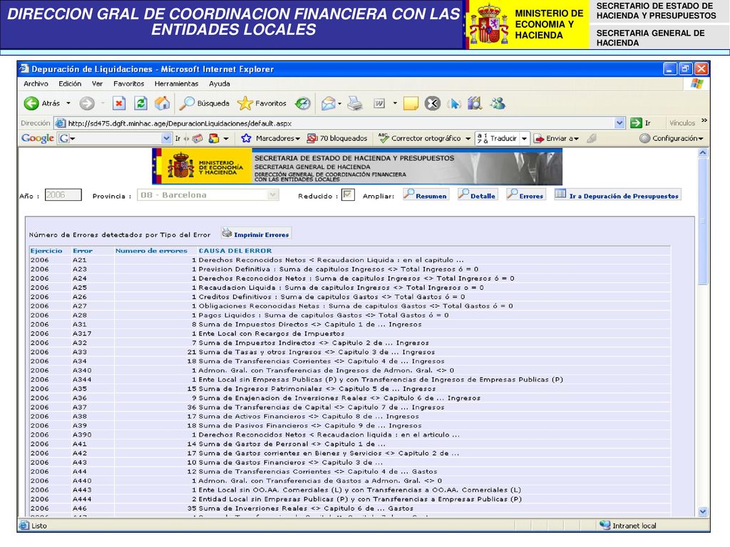730x547 pixels.
Task: Click the Imprimir Errores printer icon
Action: (227, 233)
